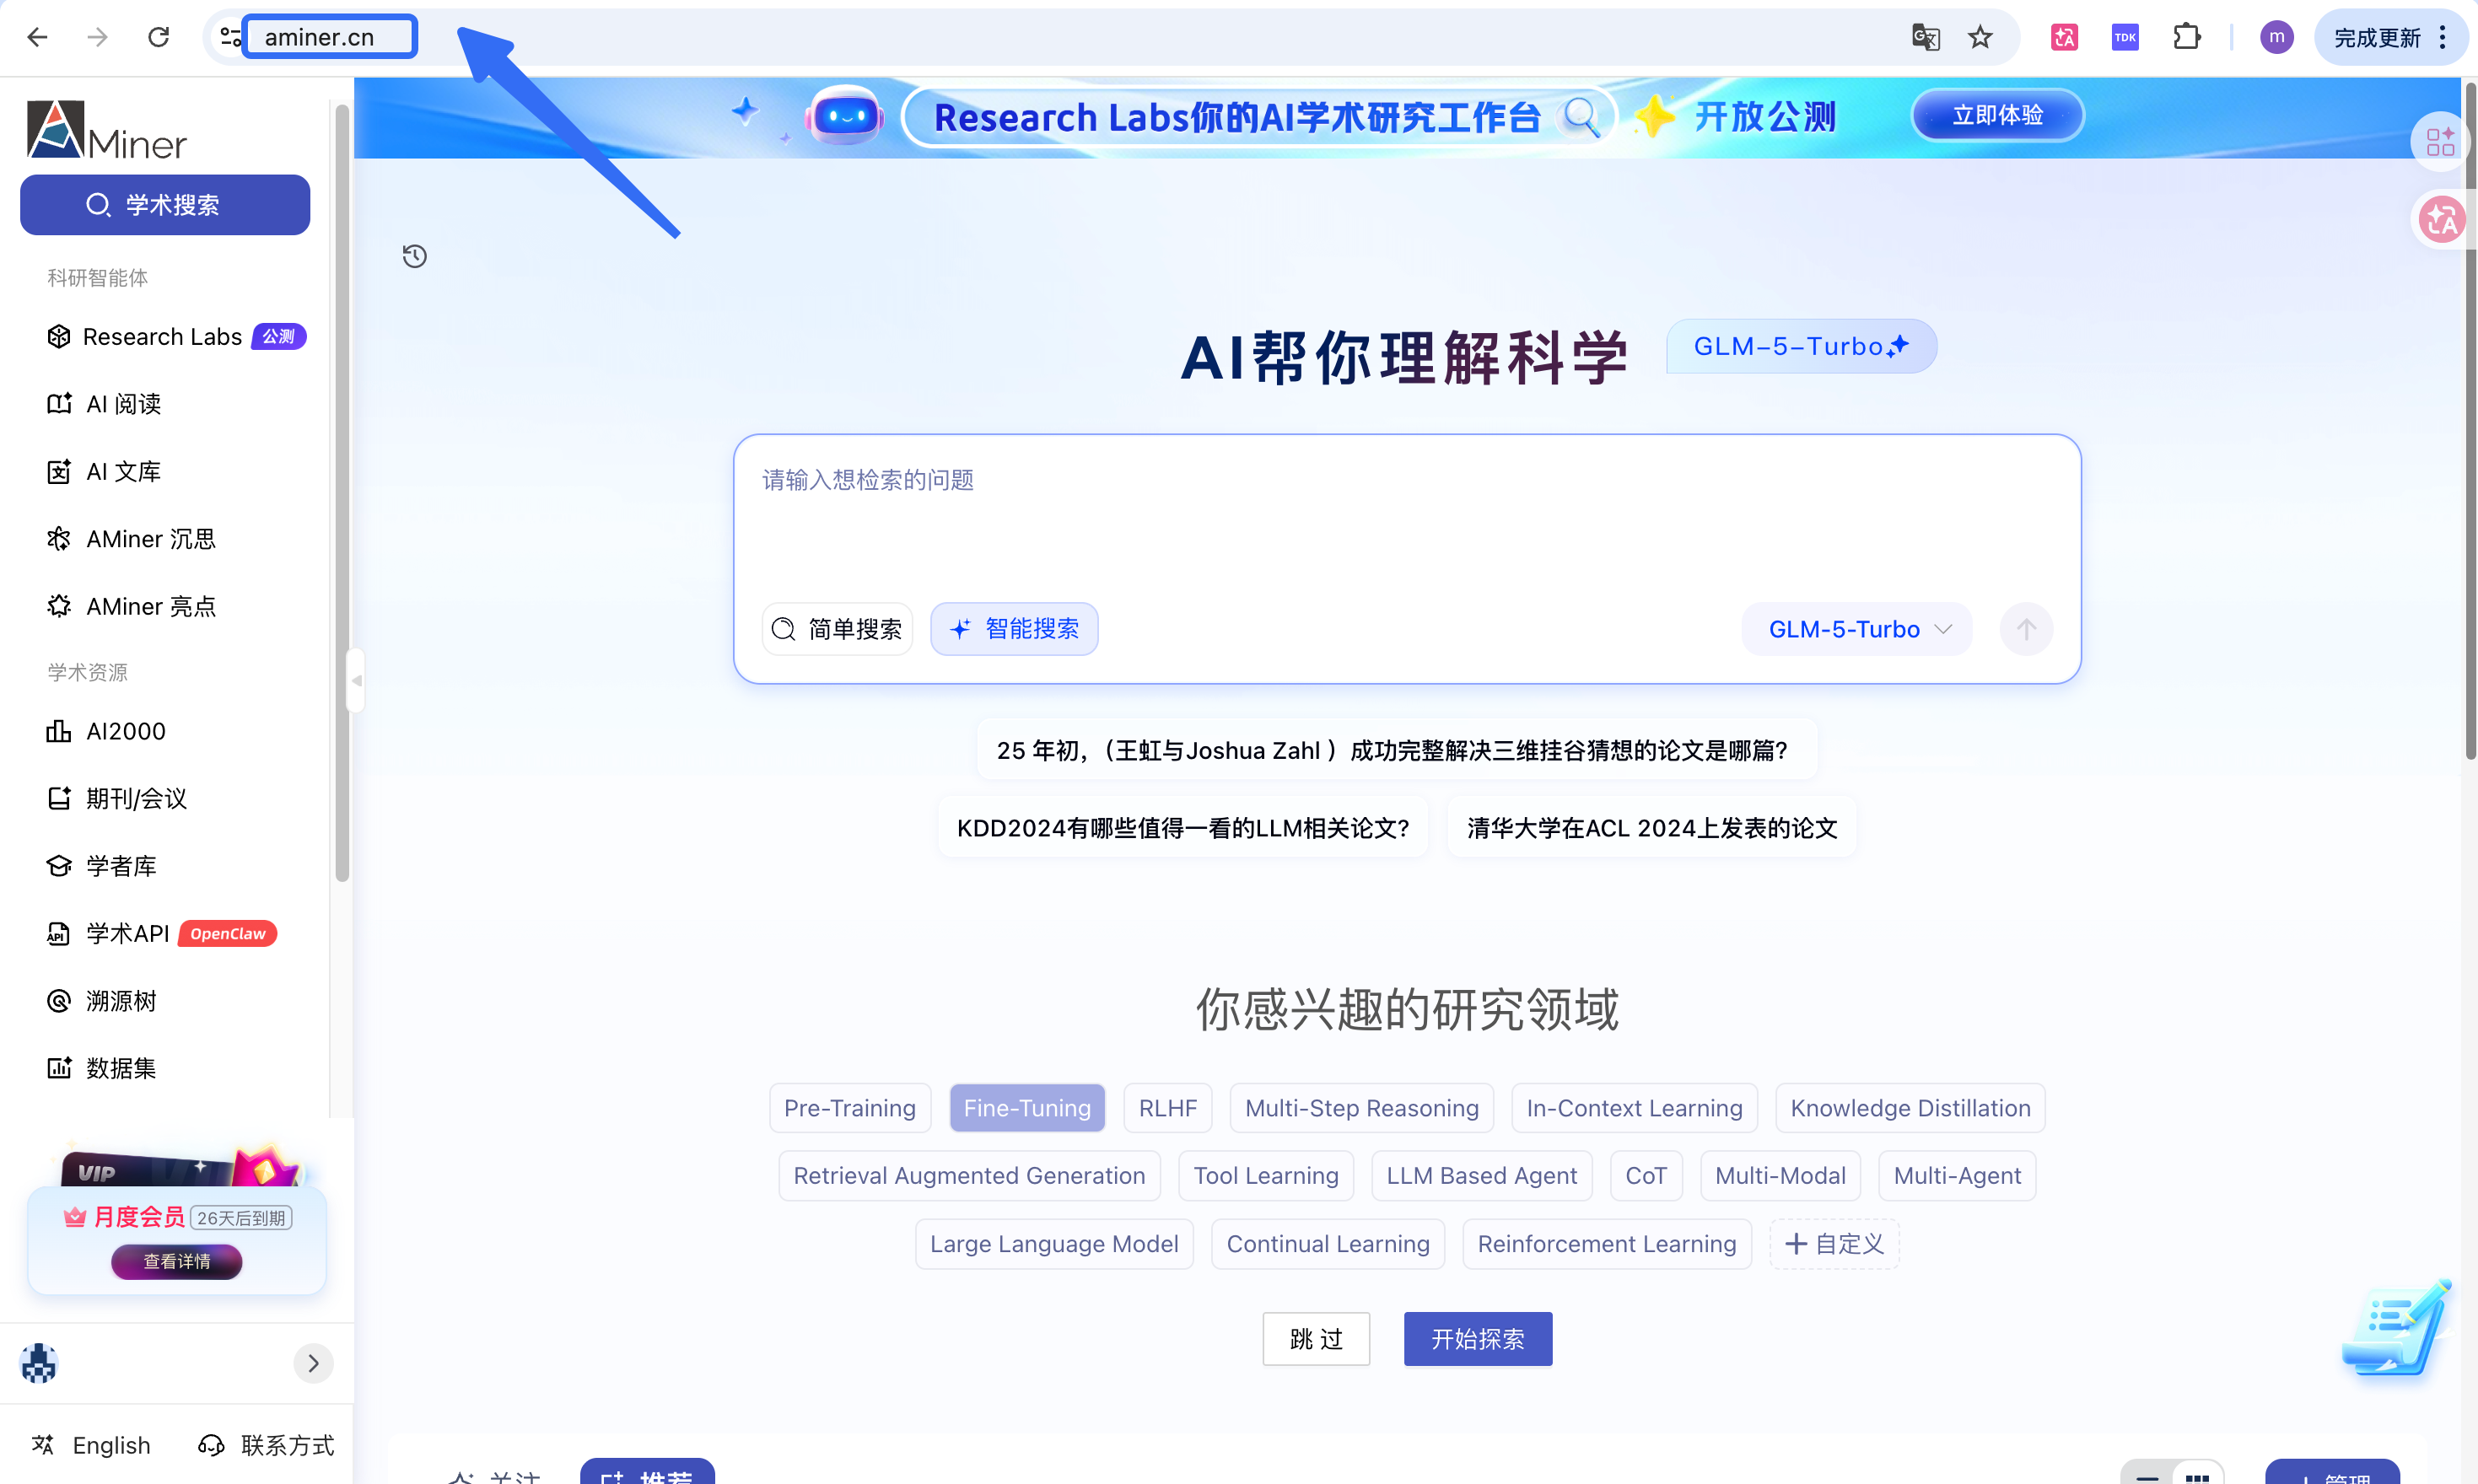Toggle the Knowledge Distillation tag

click(1911, 1108)
